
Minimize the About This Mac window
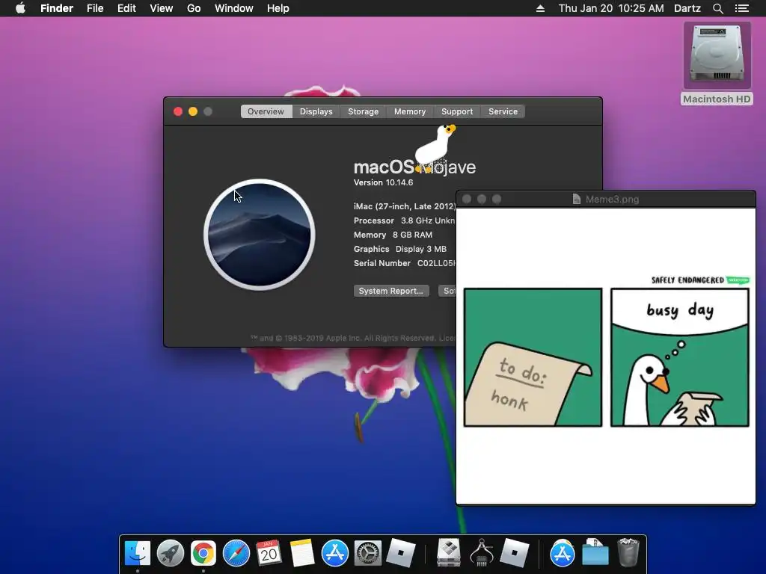[193, 111]
